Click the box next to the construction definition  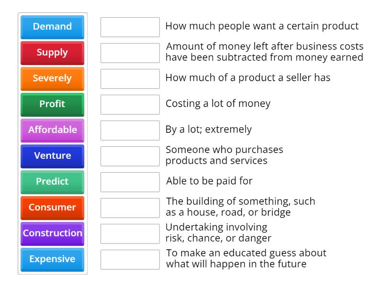coord(130,206)
